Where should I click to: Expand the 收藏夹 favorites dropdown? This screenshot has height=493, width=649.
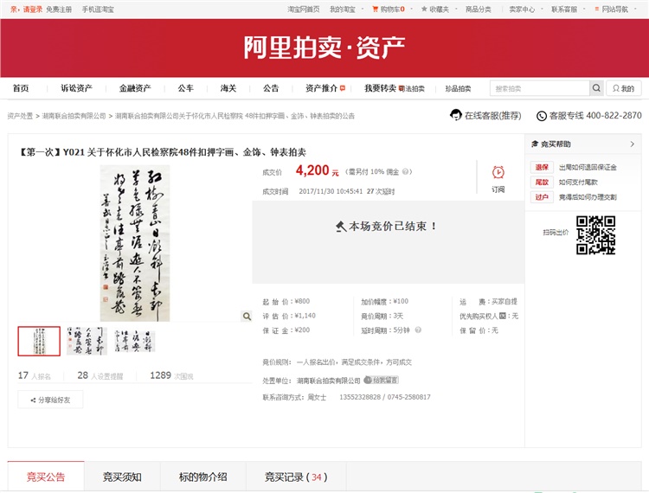pyautogui.click(x=436, y=9)
